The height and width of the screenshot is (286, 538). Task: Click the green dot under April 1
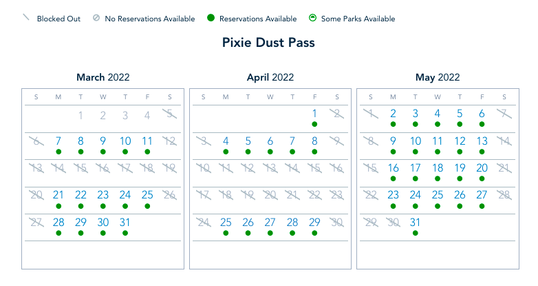tap(314, 124)
